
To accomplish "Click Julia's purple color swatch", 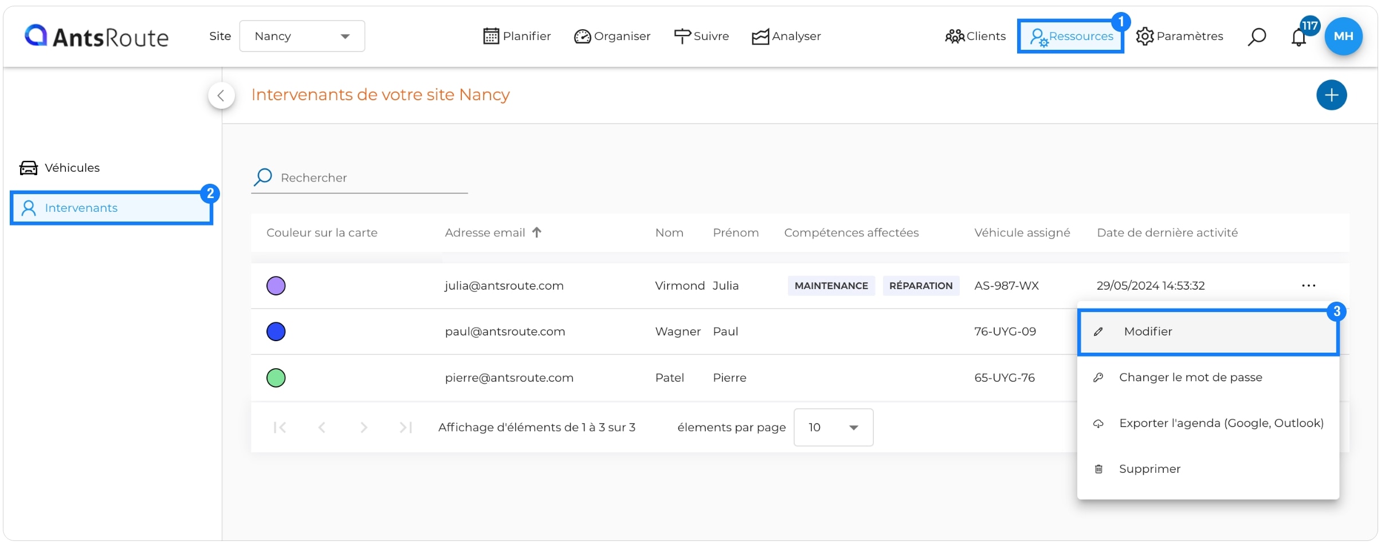I will point(276,286).
